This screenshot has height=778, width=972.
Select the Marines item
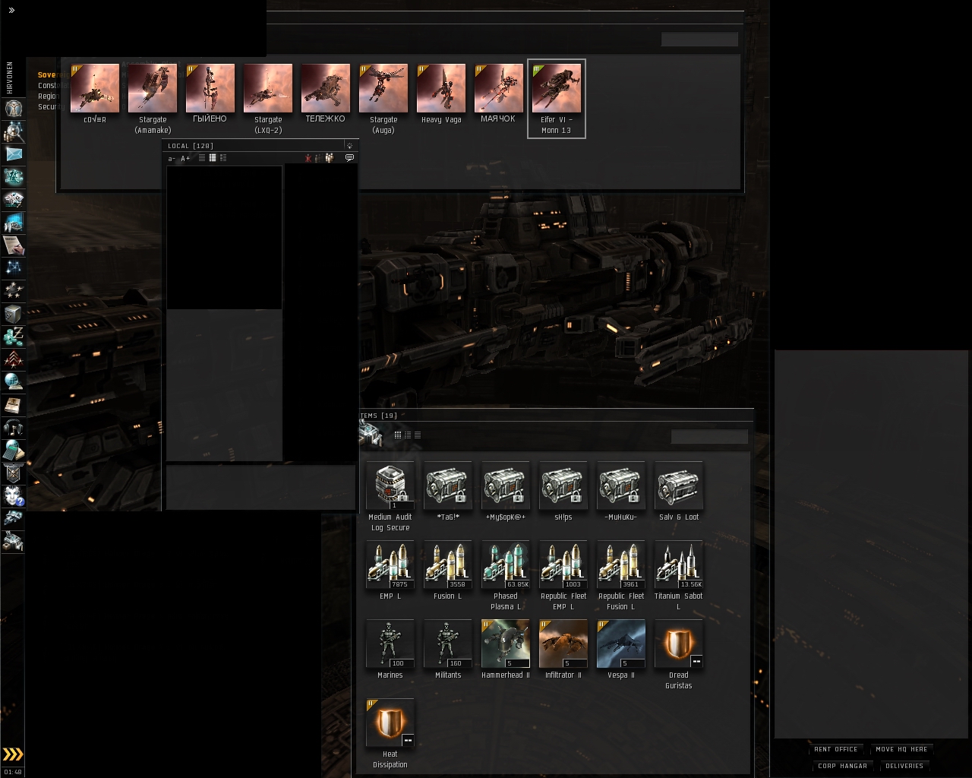click(390, 650)
